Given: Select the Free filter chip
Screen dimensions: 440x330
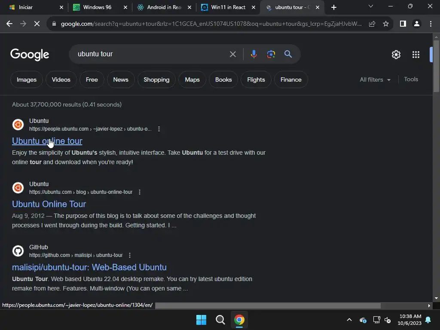Looking at the screenshot, I should point(92,79).
